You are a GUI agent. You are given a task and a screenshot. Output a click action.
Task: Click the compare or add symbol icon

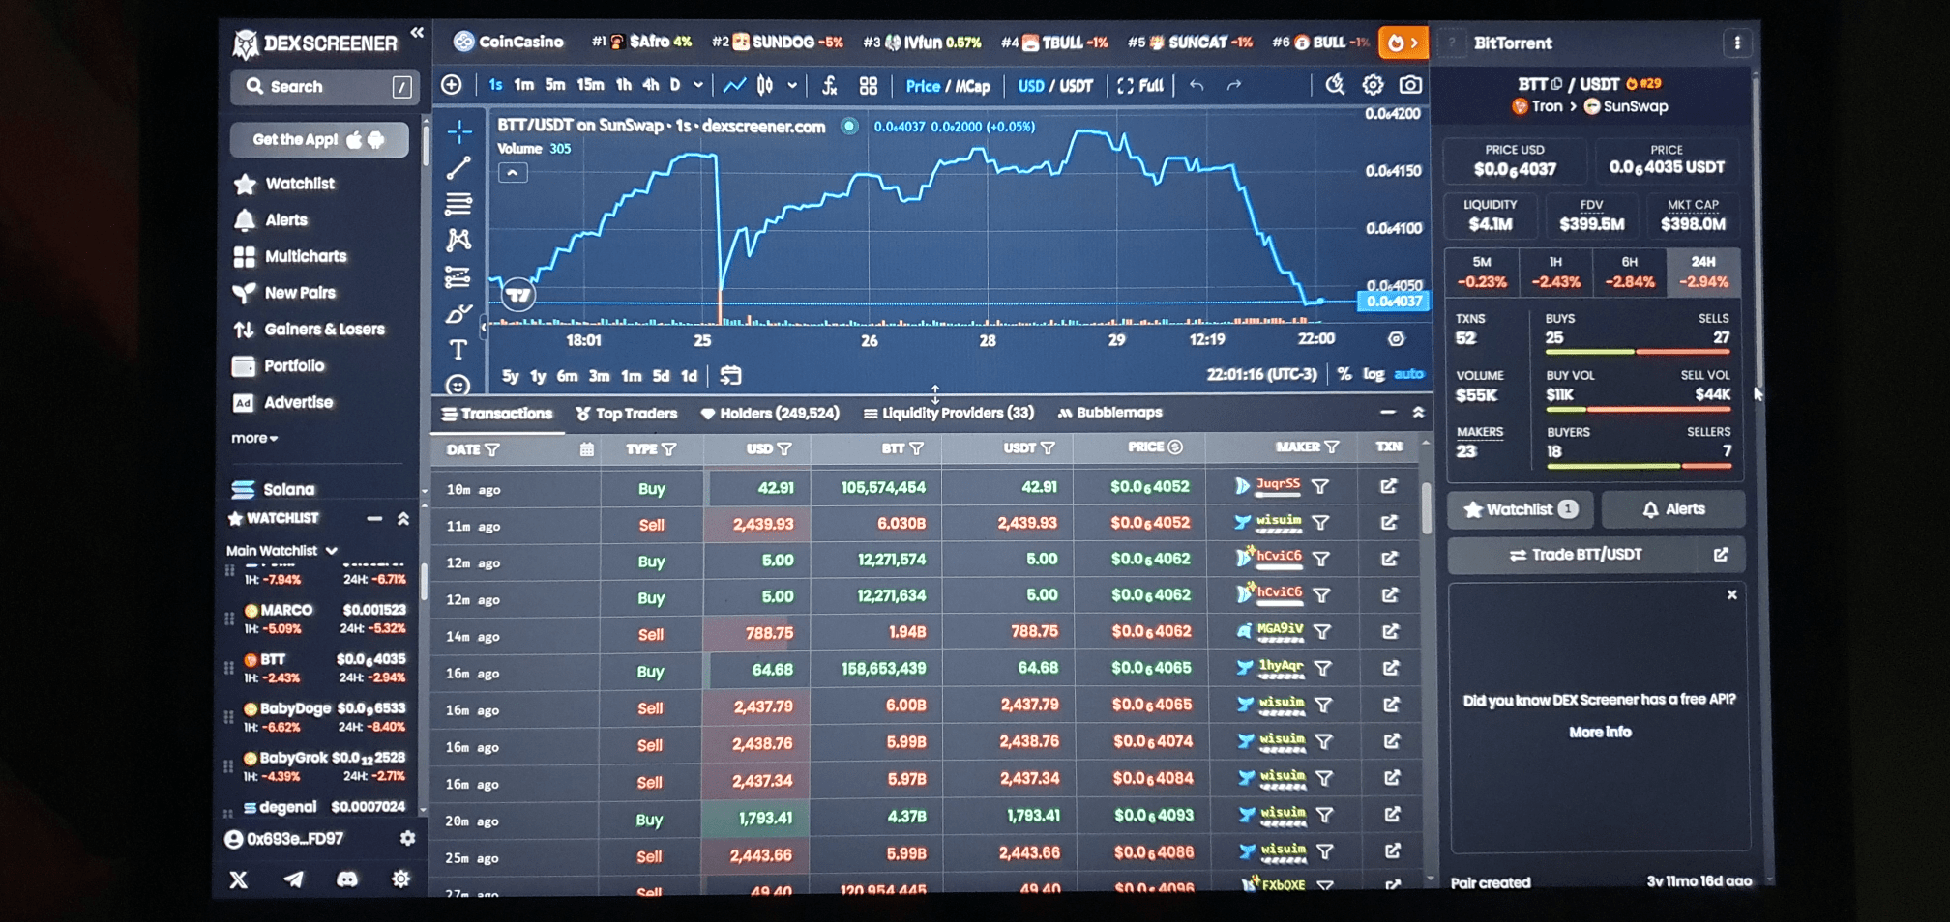452,85
